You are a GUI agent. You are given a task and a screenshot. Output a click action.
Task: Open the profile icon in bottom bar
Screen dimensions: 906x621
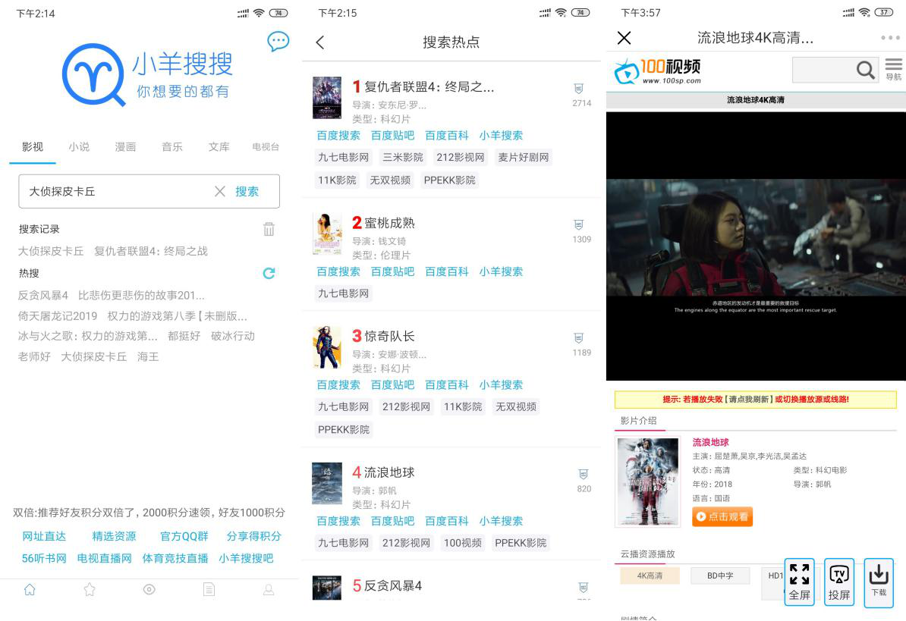[x=269, y=589]
